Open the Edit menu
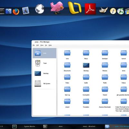Screen dimensions: 129x129 [x=37, y=45]
